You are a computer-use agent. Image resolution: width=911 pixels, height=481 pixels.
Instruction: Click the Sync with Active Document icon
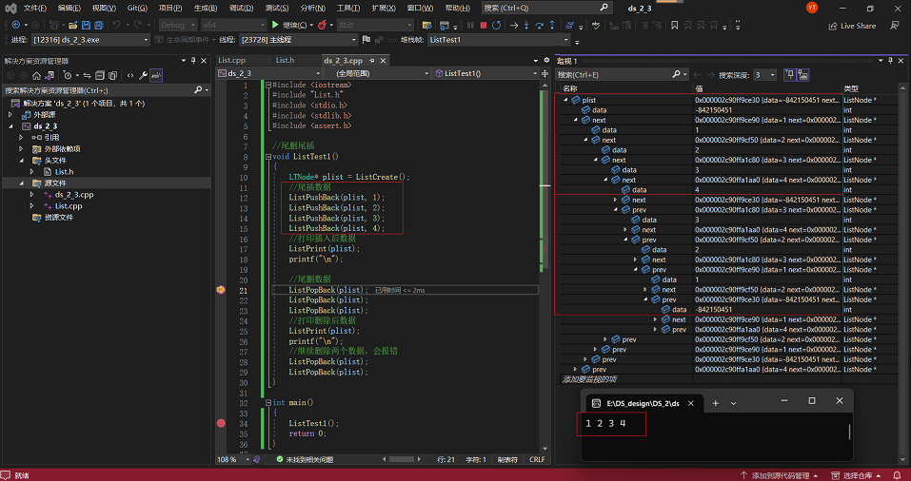87,75
